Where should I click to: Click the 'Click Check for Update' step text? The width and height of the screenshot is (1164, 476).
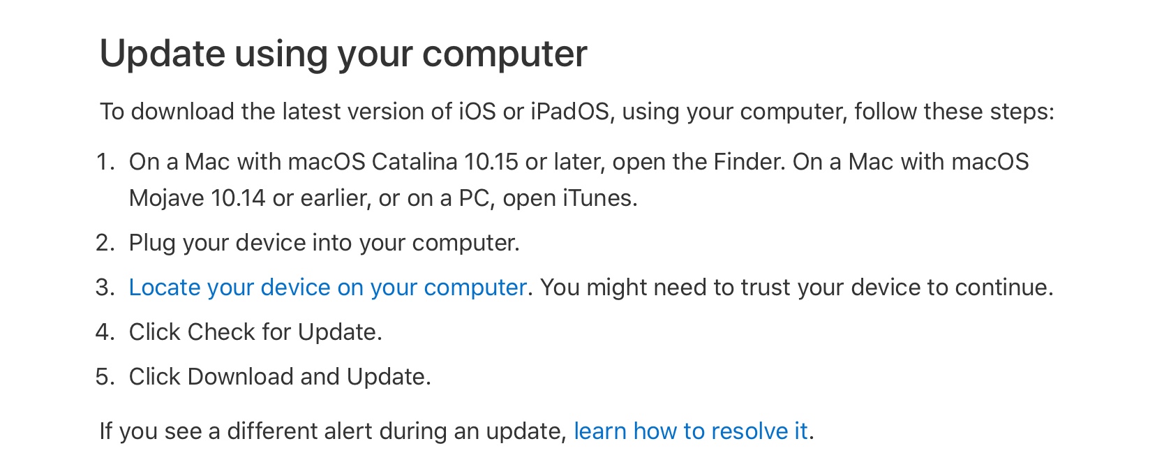pyautogui.click(x=255, y=332)
